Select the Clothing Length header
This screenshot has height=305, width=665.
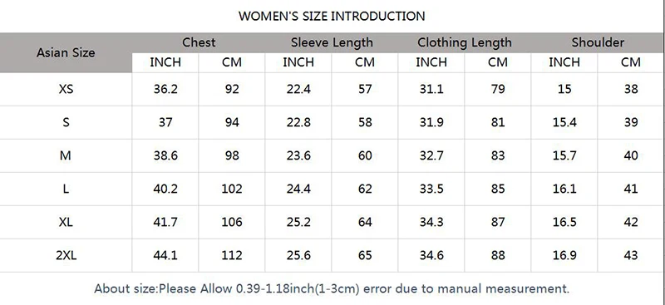[465, 43]
